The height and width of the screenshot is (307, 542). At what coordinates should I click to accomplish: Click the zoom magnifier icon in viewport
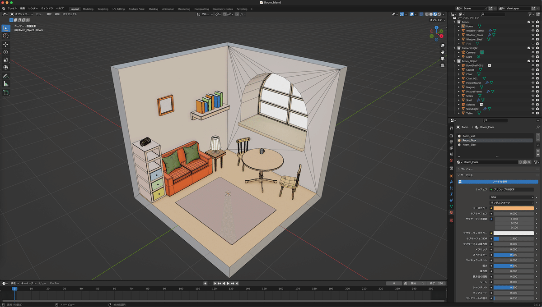click(443, 46)
